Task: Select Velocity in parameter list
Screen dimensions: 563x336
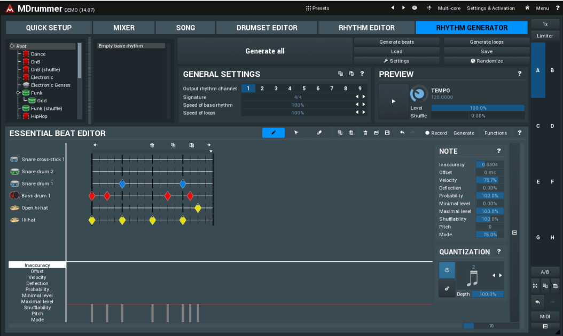Action: pos(37,277)
